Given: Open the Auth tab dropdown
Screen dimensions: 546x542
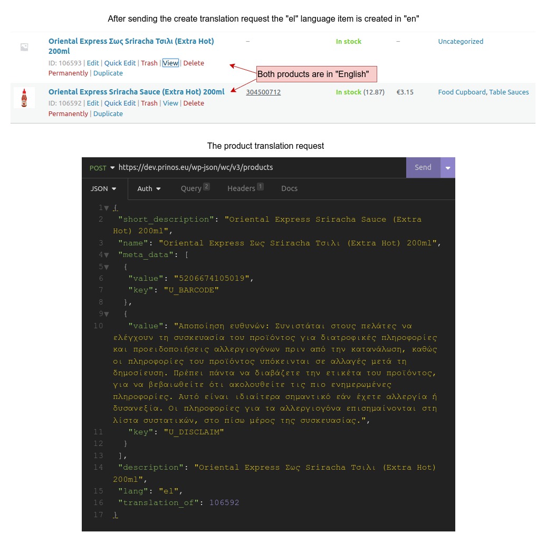Looking at the screenshot, I should [x=149, y=189].
